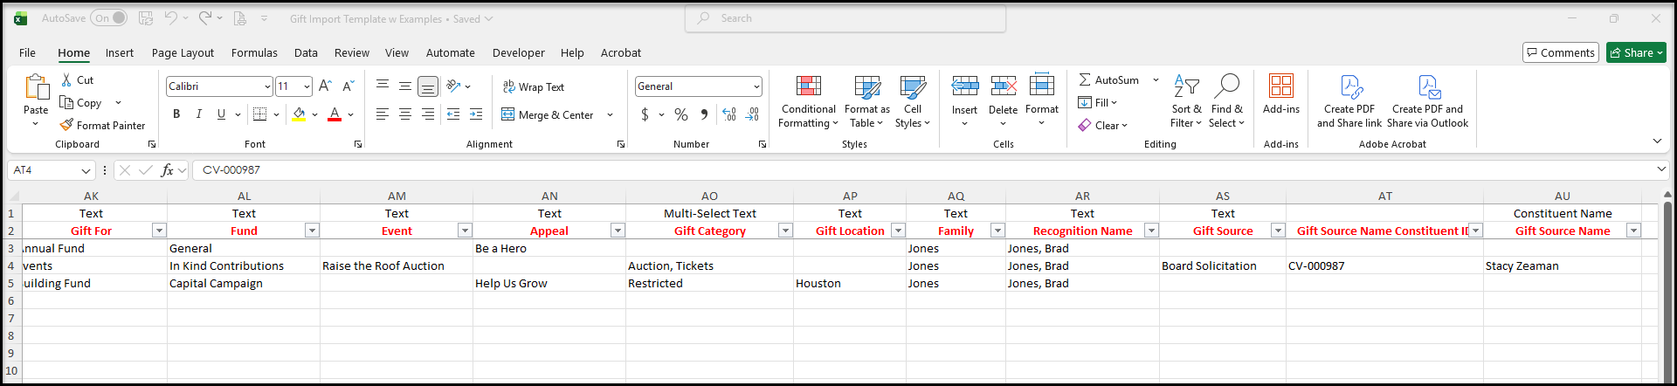Apply accounting dollar format
Image resolution: width=1677 pixels, height=386 pixels.
(x=645, y=114)
